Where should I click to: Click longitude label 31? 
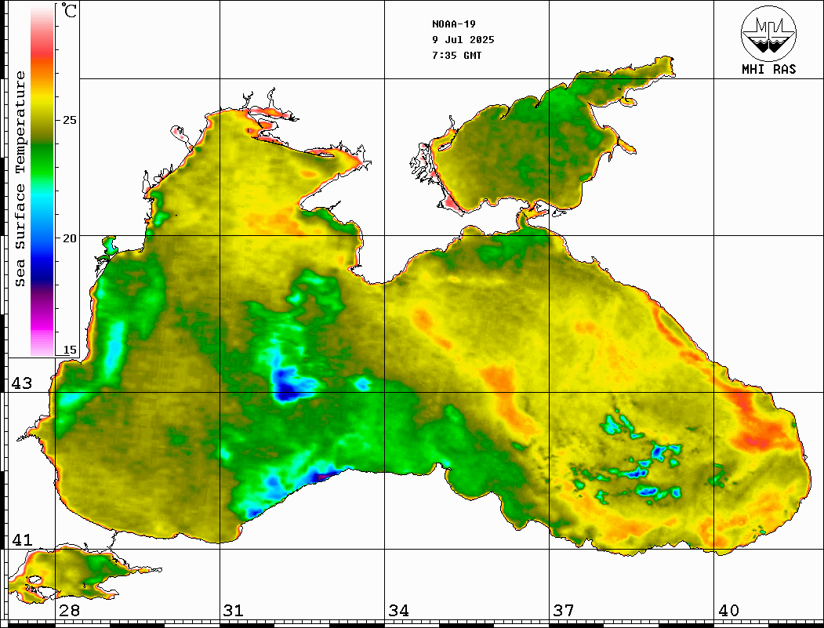click(234, 610)
